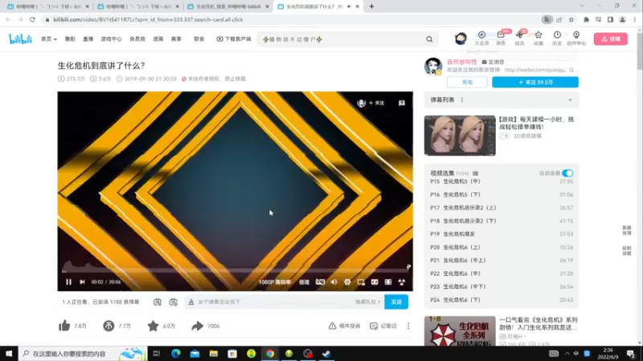Switch playlist view with list icon
643x361 pixels.
[475, 173]
